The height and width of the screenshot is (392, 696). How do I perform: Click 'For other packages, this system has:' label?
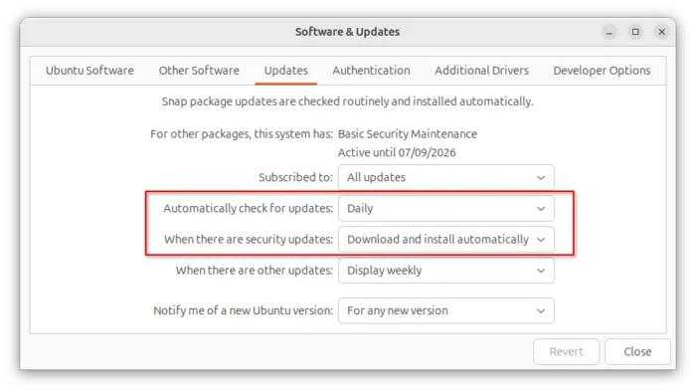click(x=242, y=134)
